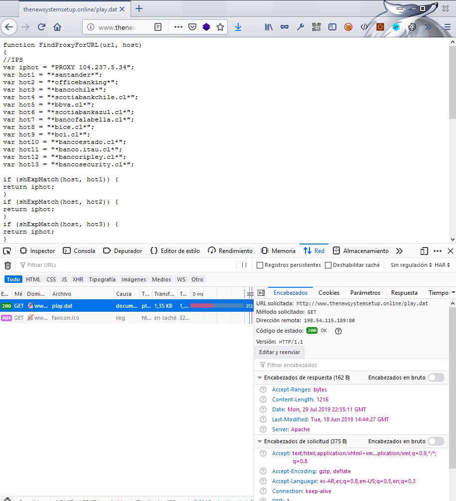Clear the network request list
This screenshot has height=501, width=456.
tap(7, 265)
